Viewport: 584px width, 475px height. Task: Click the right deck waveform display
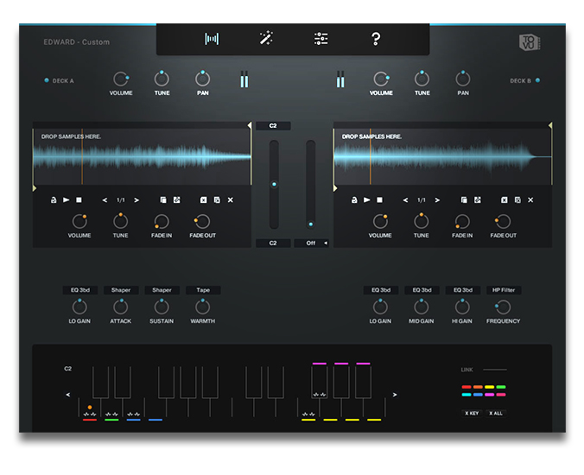(442, 155)
